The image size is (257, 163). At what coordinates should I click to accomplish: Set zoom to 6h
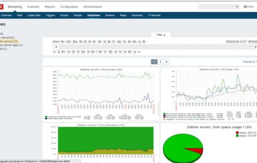(94, 42)
